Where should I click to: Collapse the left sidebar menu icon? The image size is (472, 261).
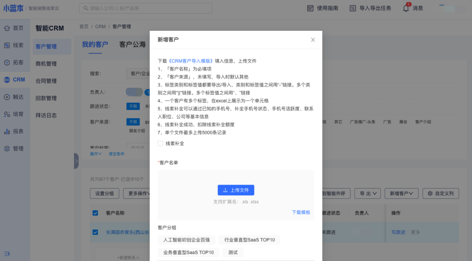[x=7, y=253]
